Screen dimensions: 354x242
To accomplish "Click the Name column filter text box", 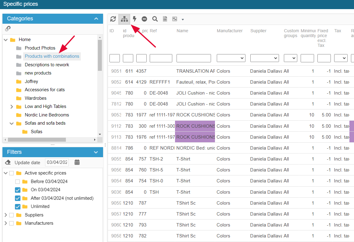I will tap(194, 58).
